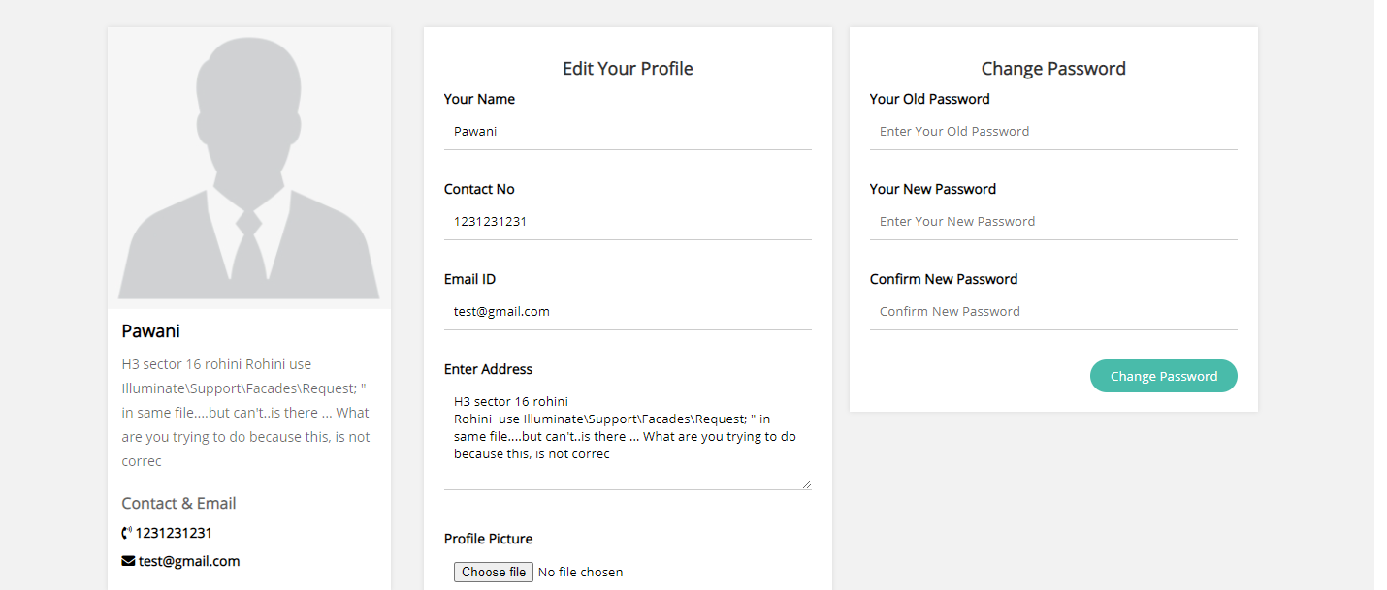
Task: Click the No file chosen label
Action: coord(580,573)
